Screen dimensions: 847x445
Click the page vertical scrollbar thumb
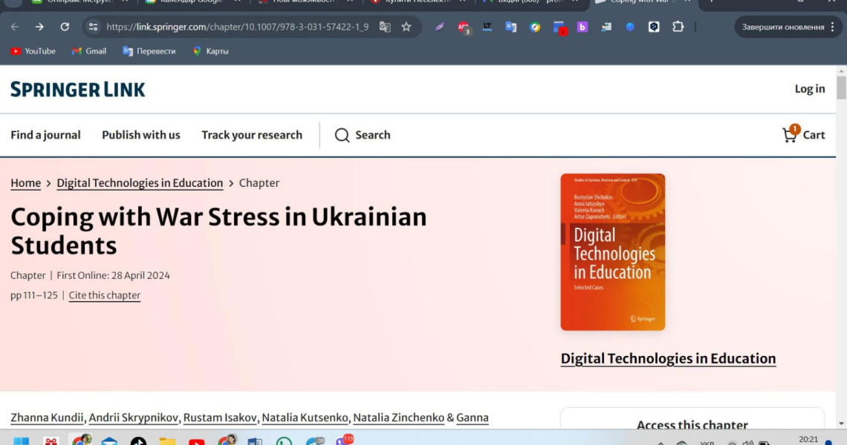[x=841, y=88]
